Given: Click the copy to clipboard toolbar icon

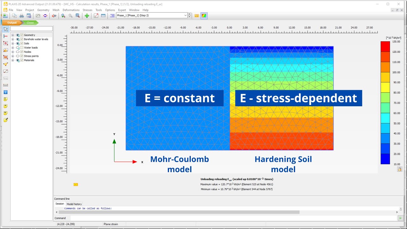Looking at the screenshot, I should coord(14,16).
